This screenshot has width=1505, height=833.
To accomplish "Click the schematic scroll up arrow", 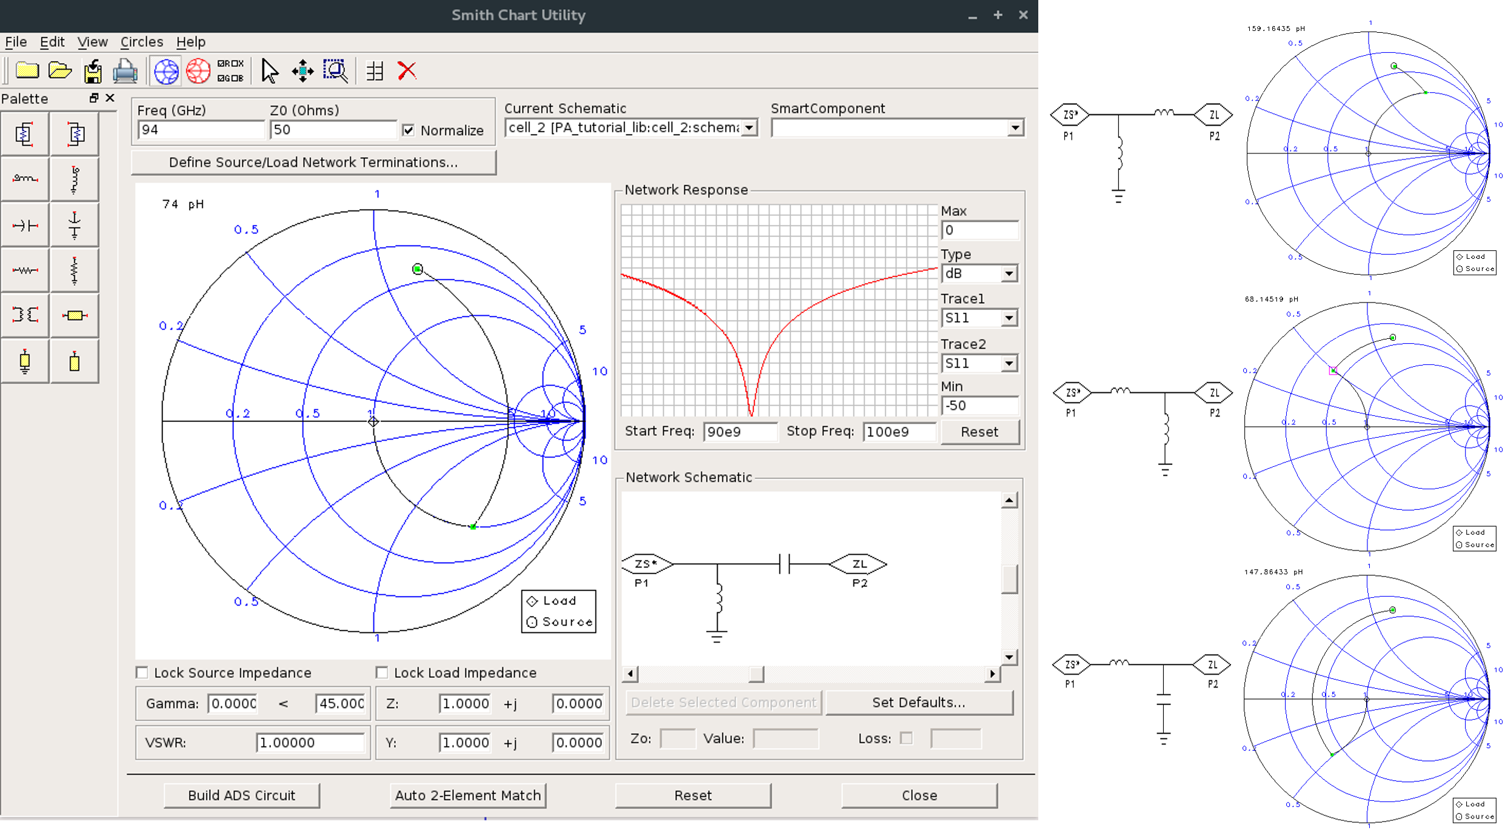I will pos(1009,500).
